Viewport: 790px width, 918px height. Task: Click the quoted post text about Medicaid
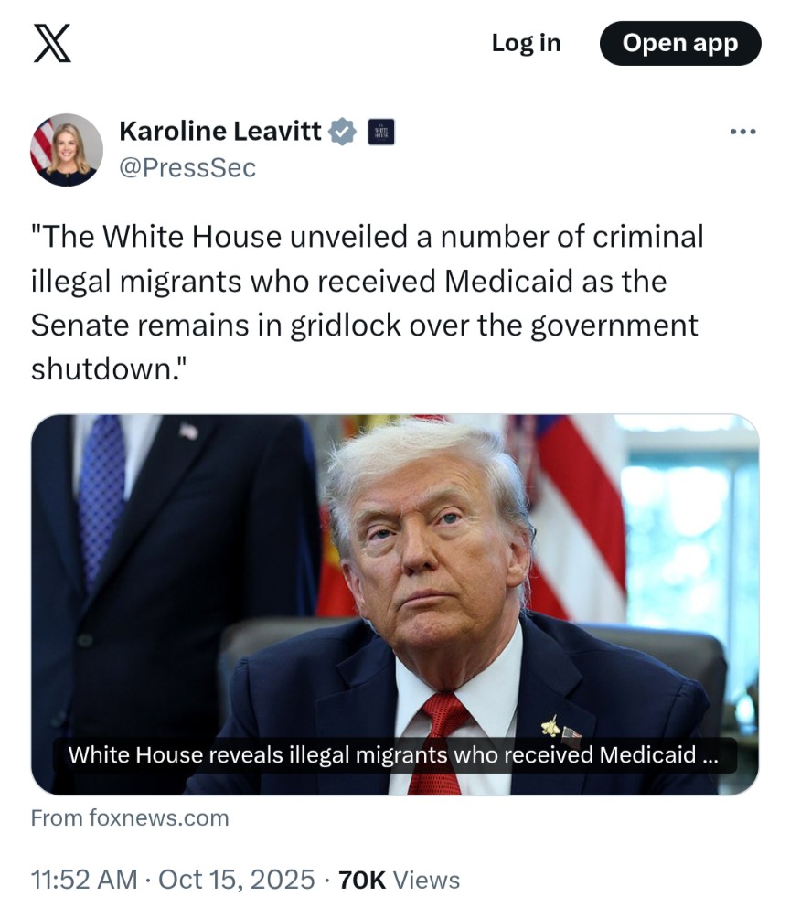368,303
